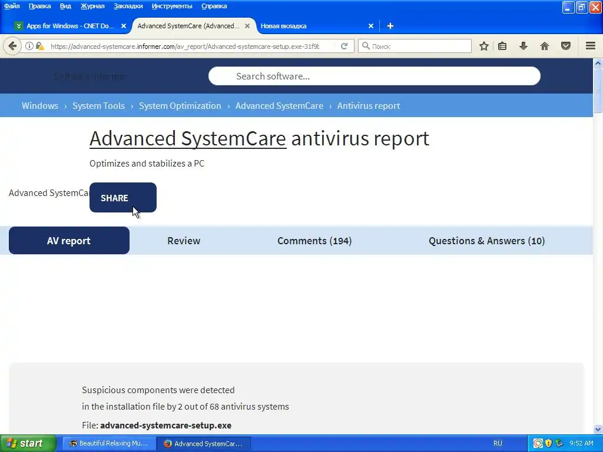This screenshot has height=452, width=603.
Task: Reload the page with the refresh icon
Action: tap(344, 46)
